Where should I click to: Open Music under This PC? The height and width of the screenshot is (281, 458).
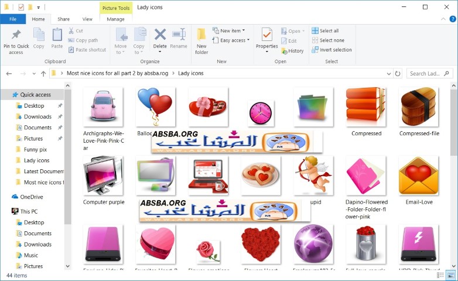pos(31,255)
